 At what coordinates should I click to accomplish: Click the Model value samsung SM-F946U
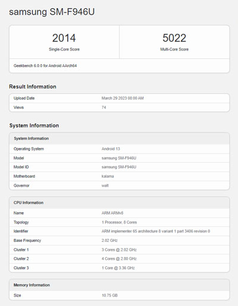point(119,158)
